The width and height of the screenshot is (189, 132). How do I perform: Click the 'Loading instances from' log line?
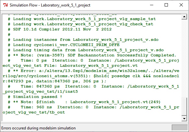pyautogui.click(x=83, y=40)
